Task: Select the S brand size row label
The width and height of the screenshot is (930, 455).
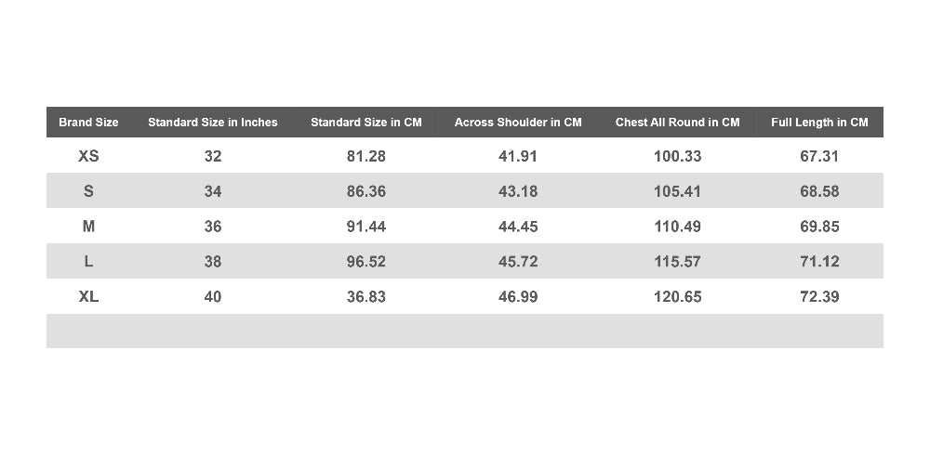Action: click(x=88, y=191)
